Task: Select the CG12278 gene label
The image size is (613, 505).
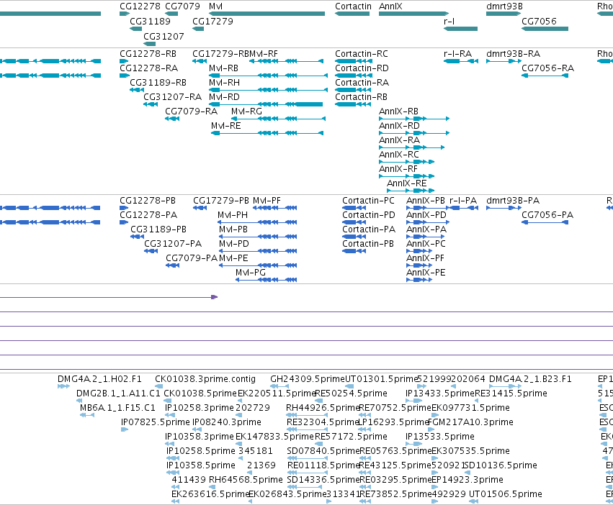Action: [x=140, y=6]
